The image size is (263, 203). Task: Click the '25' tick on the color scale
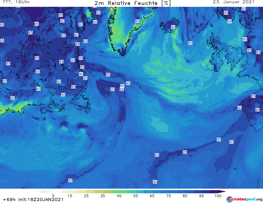click(86, 196)
